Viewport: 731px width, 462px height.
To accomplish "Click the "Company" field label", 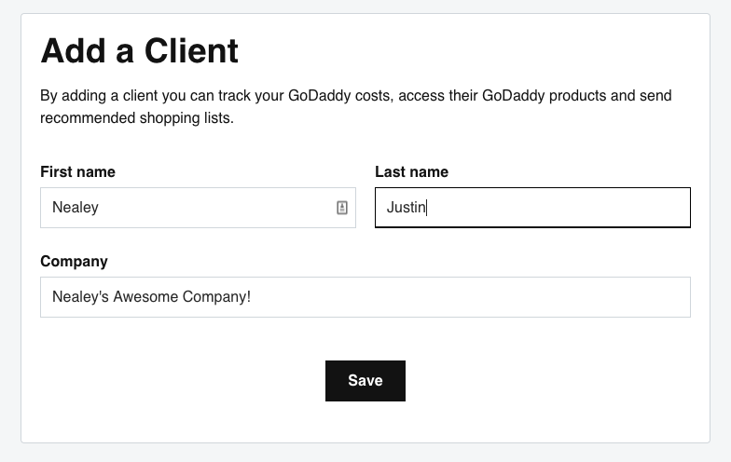I will [x=75, y=261].
